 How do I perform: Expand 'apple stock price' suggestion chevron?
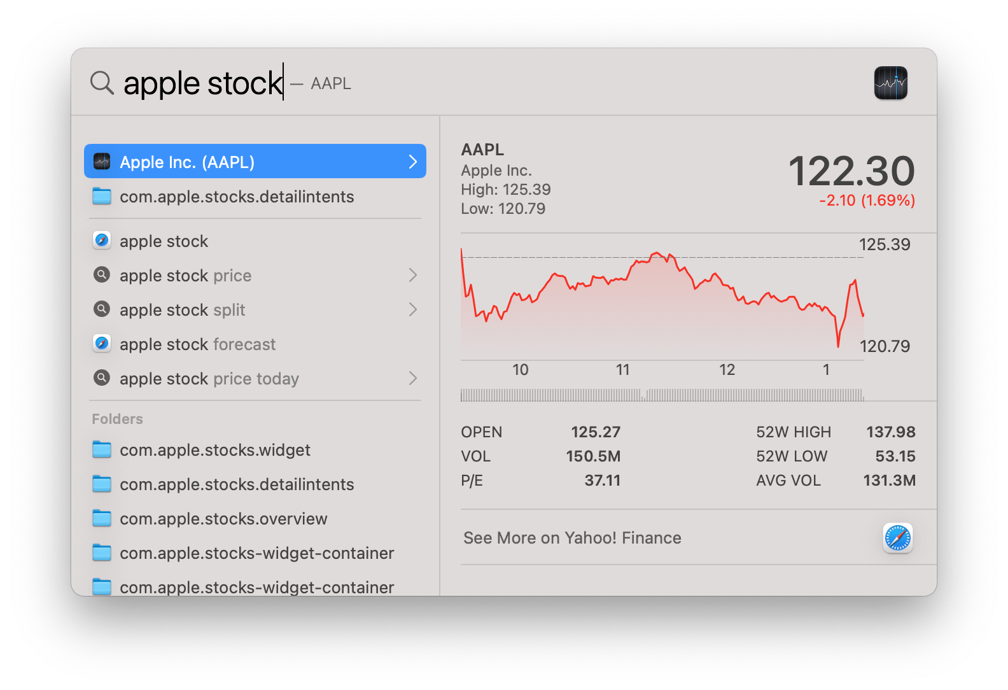(412, 275)
